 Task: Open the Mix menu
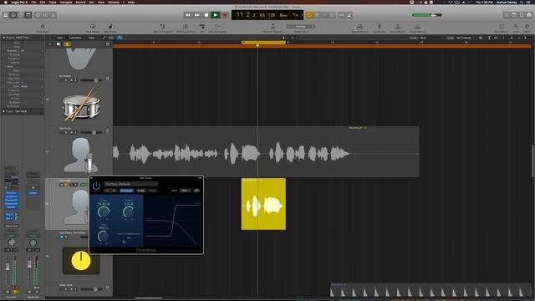(x=91, y=2)
